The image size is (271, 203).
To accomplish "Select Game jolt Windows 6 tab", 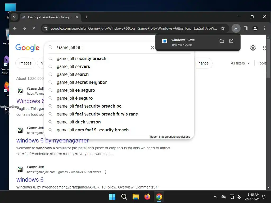I will click(50, 17).
